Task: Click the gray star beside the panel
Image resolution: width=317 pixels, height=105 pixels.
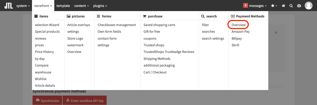Action: pos(276,32)
